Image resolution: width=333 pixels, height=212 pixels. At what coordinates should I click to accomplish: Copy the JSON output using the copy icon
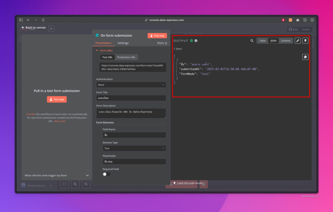pos(305,56)
